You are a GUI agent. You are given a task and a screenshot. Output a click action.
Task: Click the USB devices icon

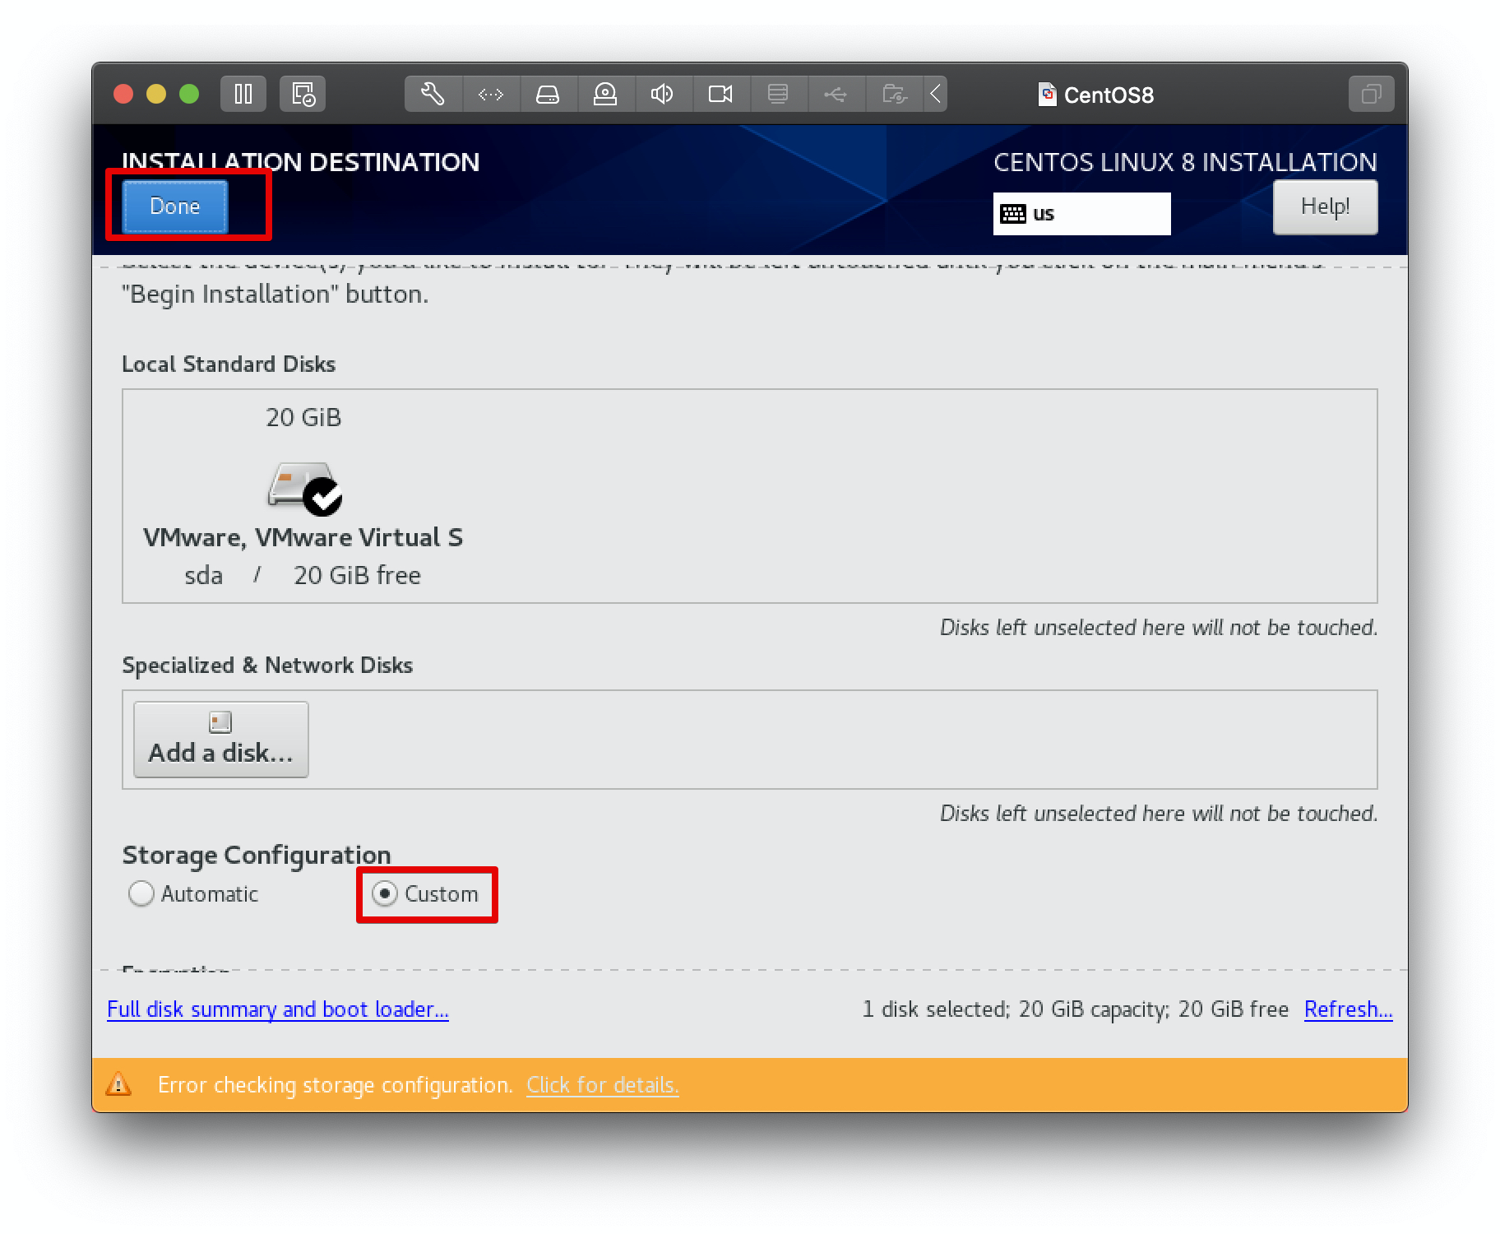click(836, 94)
